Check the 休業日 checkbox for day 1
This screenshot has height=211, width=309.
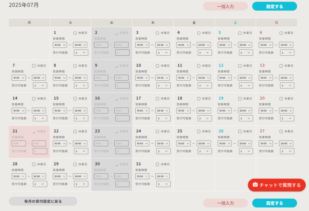[75, 33]
